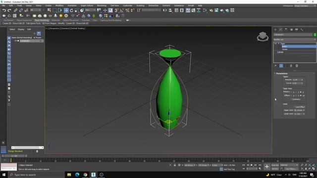Click the time slider frame handle
This screenshot has width=317, height=178.
(x=14, y=156)
